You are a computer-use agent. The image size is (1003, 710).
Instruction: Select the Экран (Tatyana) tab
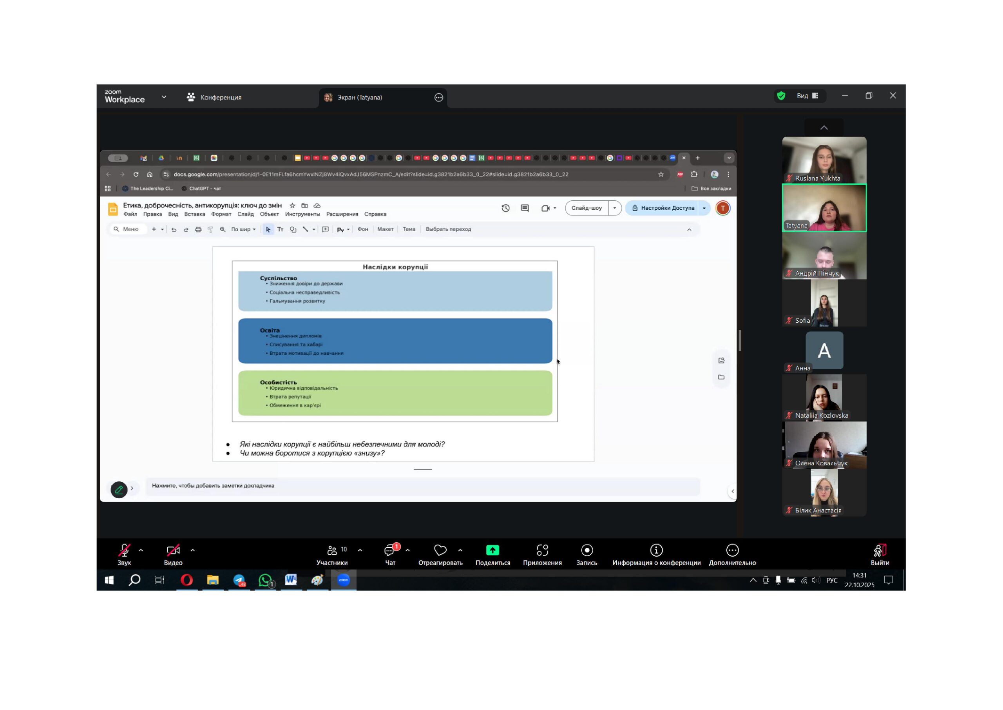click(359, 97)
